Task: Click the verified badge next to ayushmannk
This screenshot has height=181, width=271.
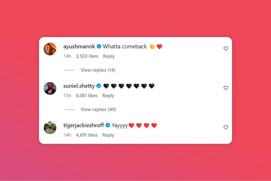Action: tap(99, 47)
